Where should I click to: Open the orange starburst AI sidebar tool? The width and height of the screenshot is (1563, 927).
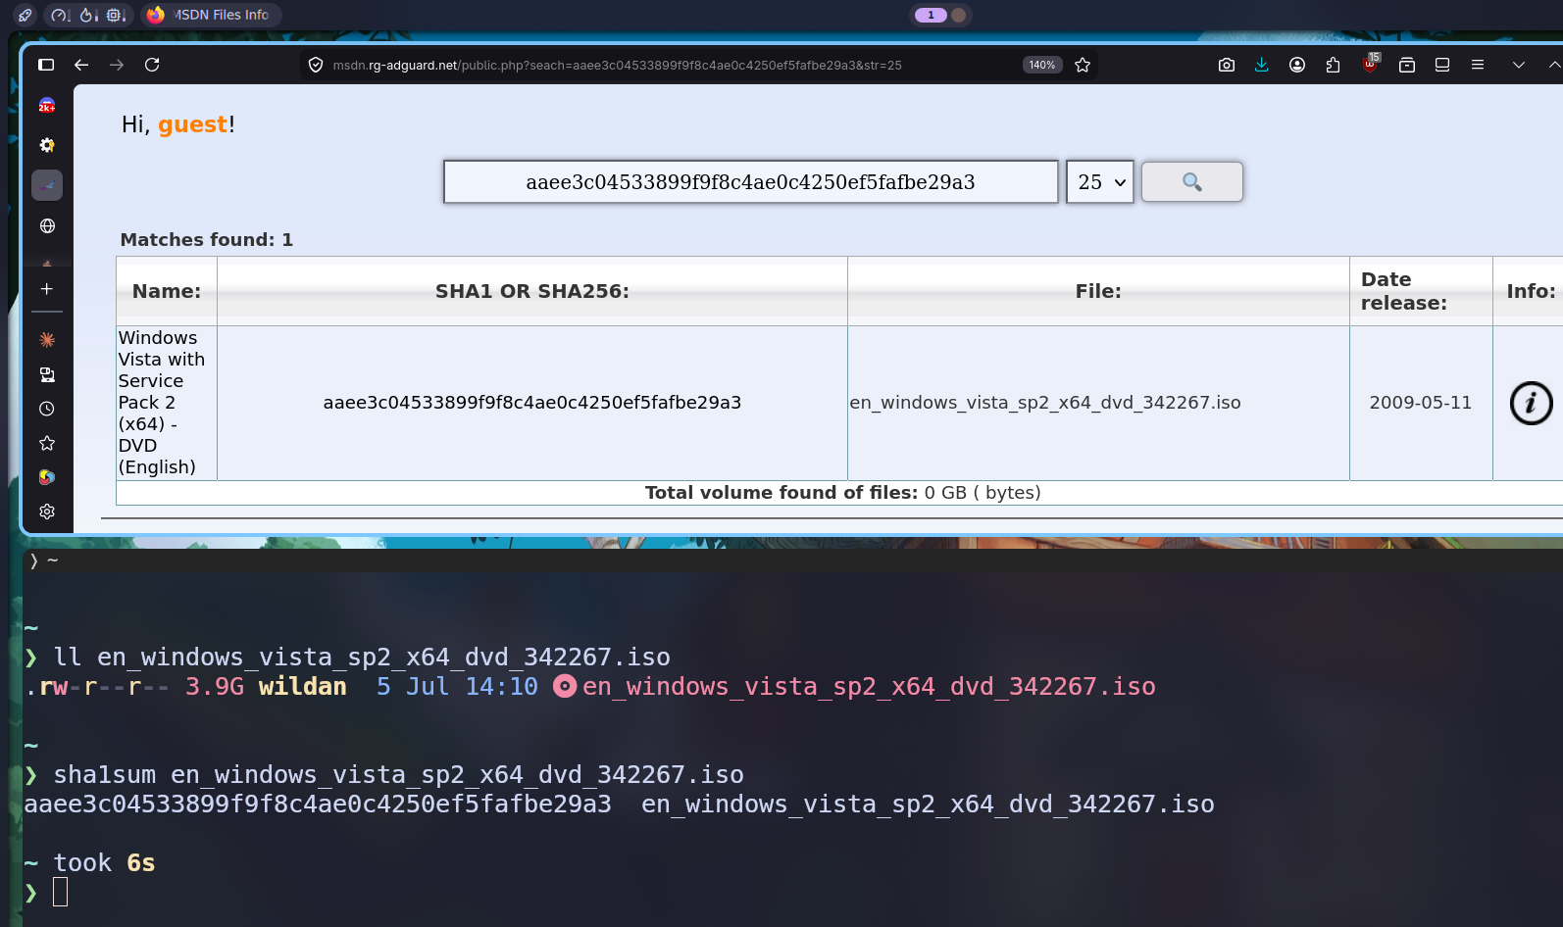click(47, 340)
